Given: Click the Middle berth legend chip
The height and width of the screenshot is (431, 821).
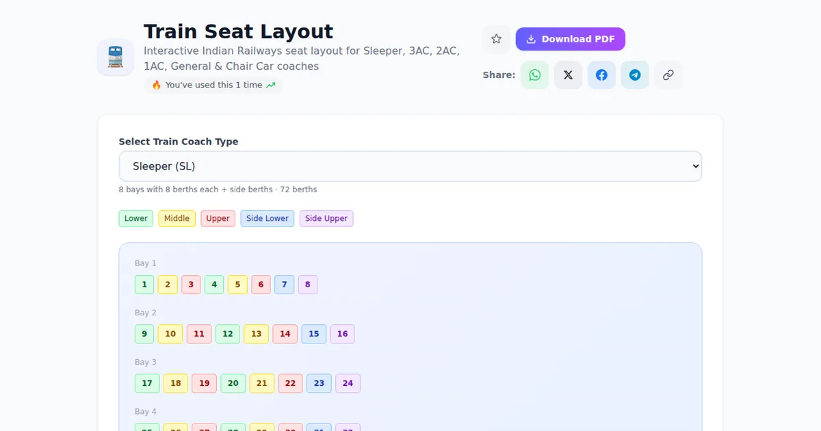Looking at the screenshot, I should (177, 218).
